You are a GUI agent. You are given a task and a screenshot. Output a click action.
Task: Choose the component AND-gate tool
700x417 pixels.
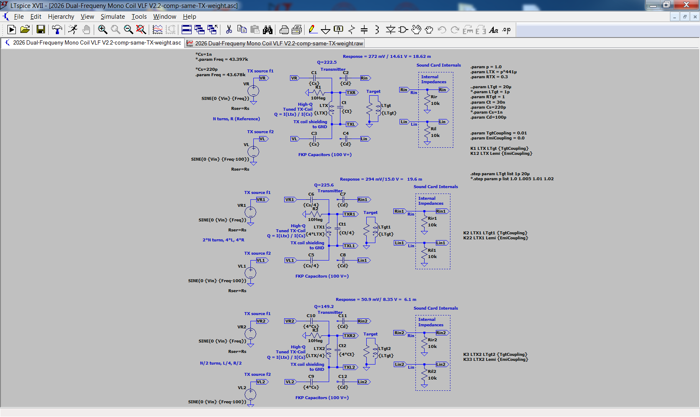pyautogui.click(x=403, y=30)
